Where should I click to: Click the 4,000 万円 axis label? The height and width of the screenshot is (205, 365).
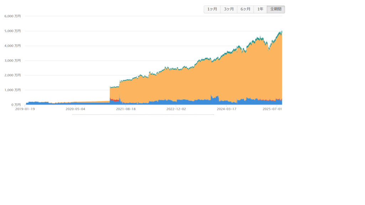pos(12,46)
